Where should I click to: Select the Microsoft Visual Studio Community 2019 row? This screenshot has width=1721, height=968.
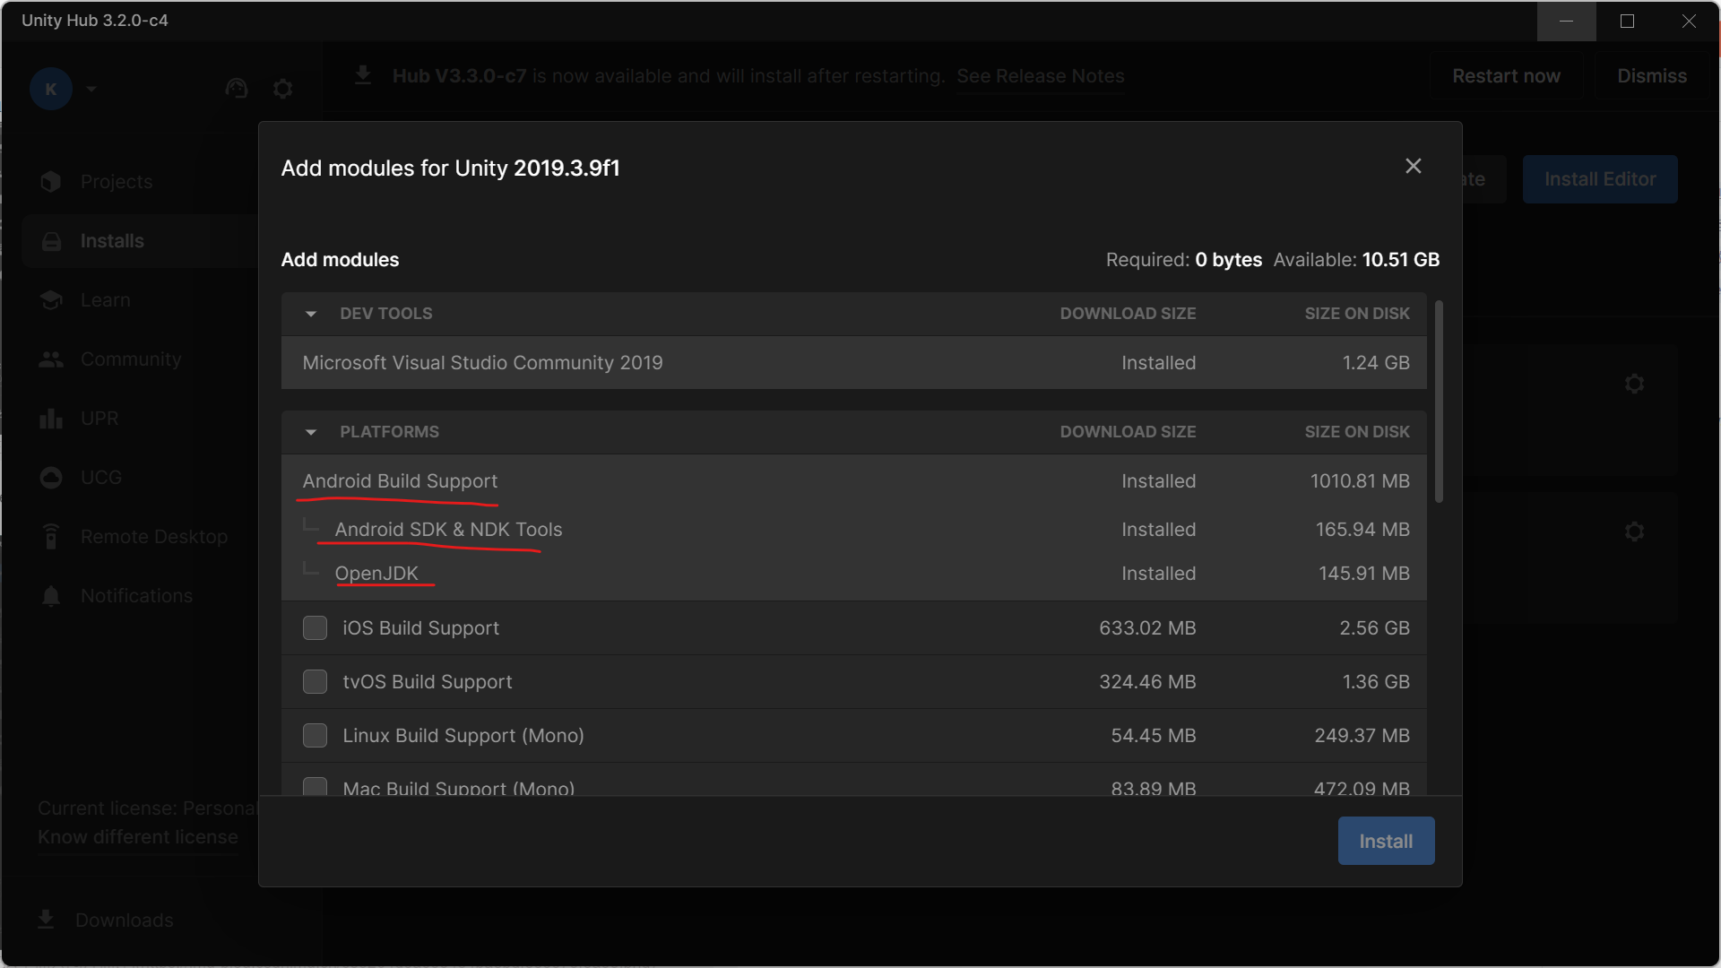(853, 362)
